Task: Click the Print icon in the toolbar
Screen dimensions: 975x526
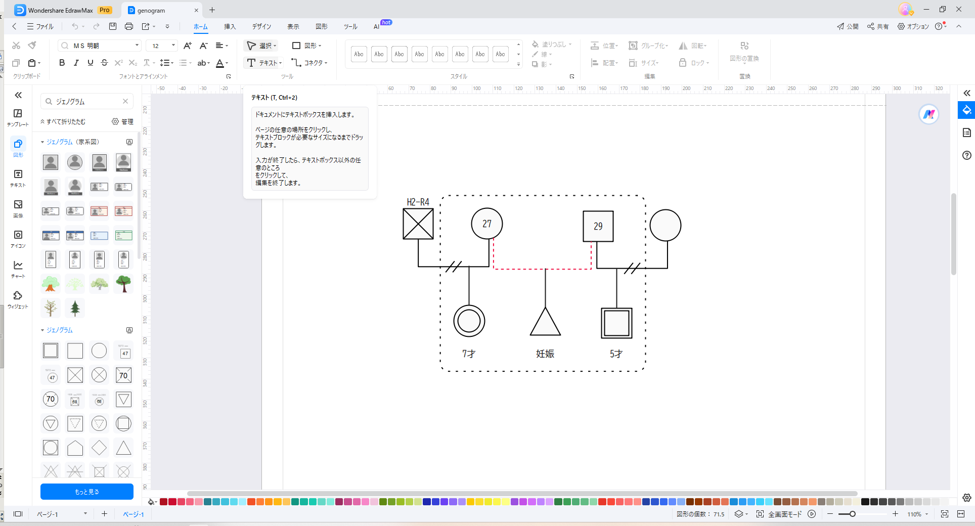Action: [129, 26]
